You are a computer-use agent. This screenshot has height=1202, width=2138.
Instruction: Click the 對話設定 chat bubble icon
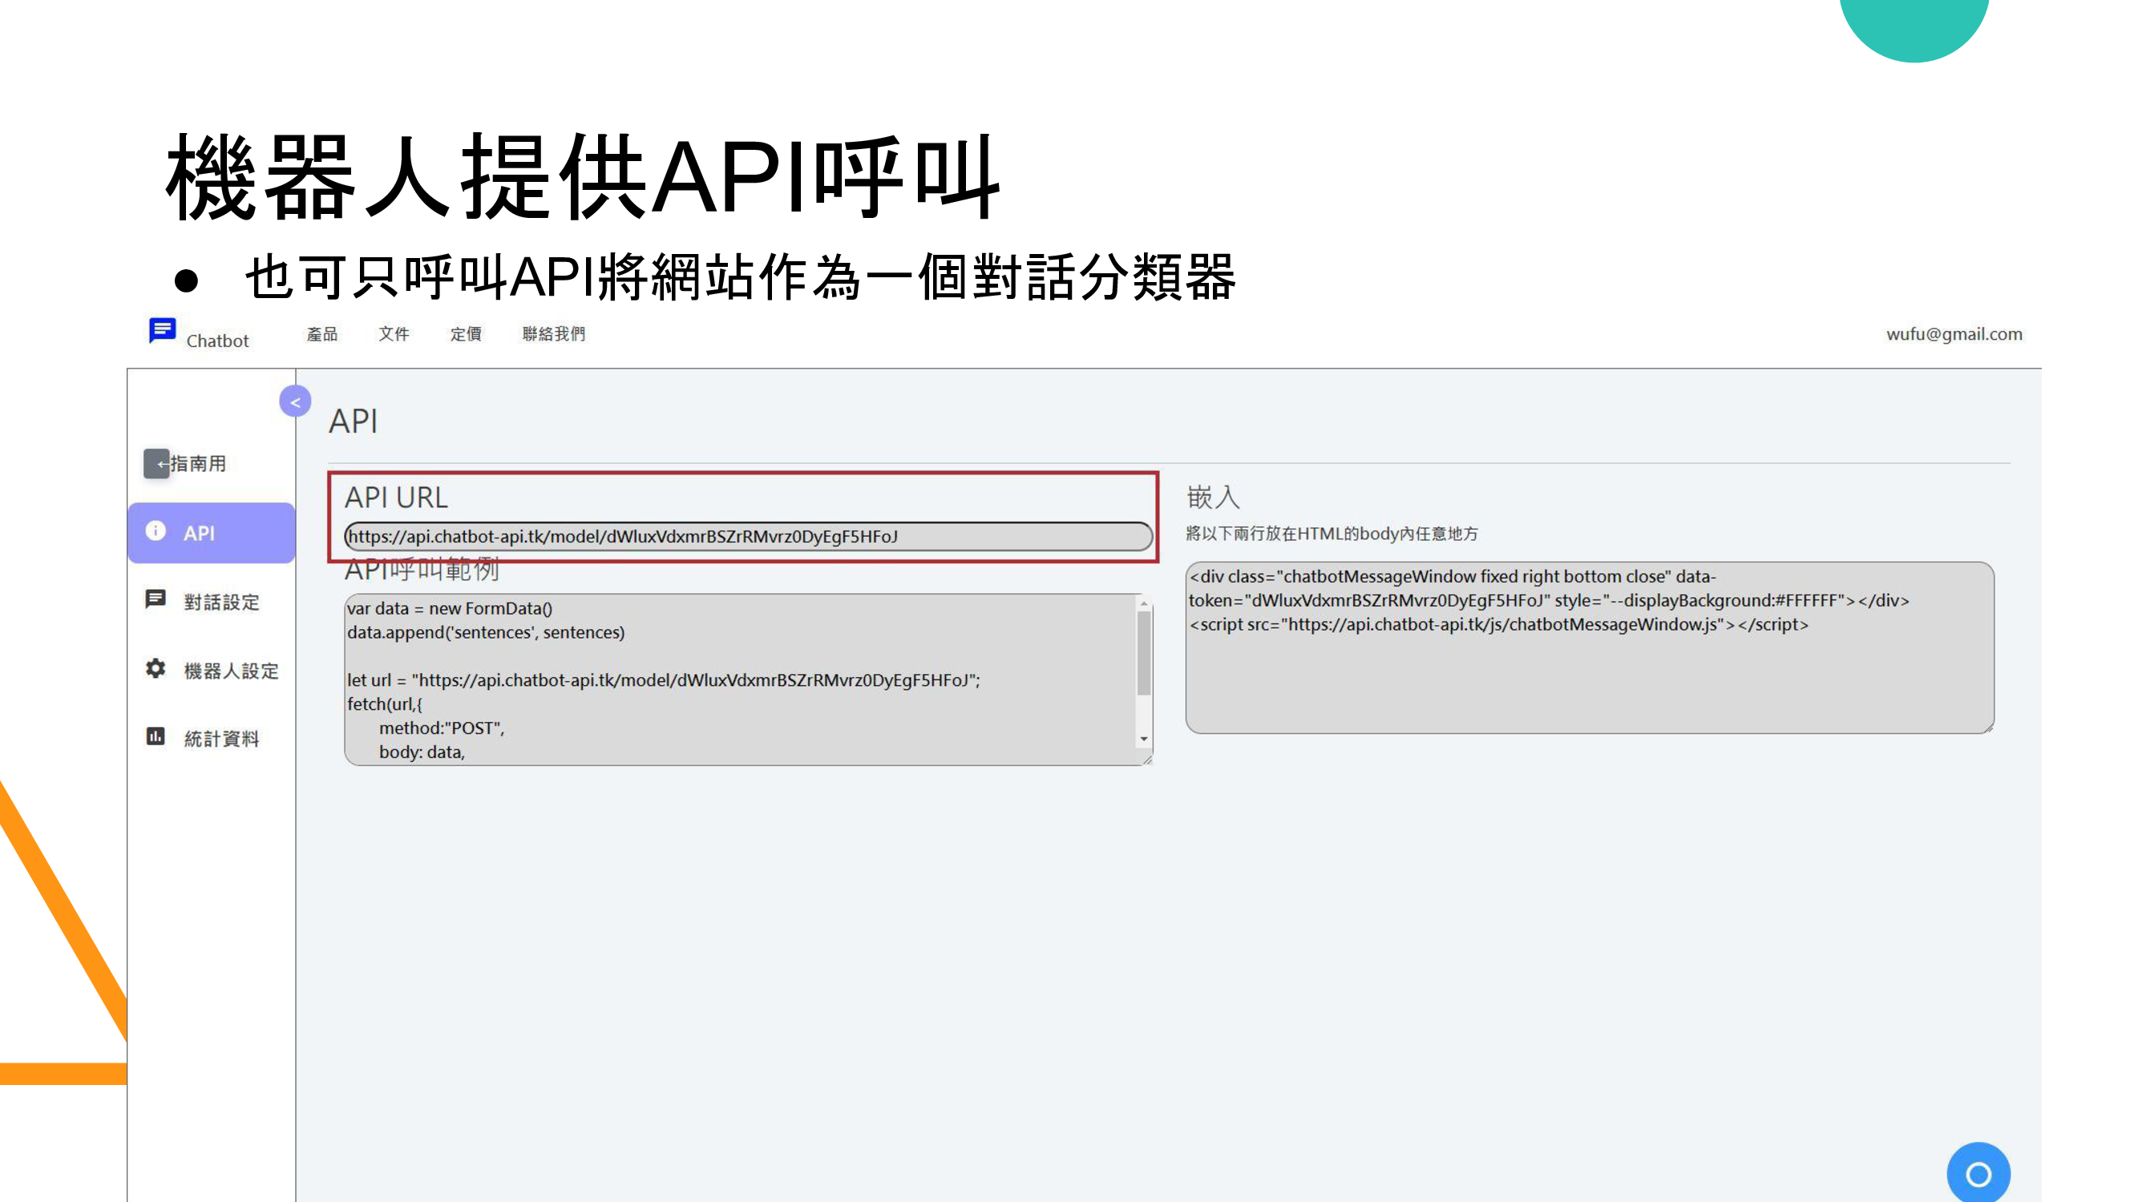(x=156, y=599)
